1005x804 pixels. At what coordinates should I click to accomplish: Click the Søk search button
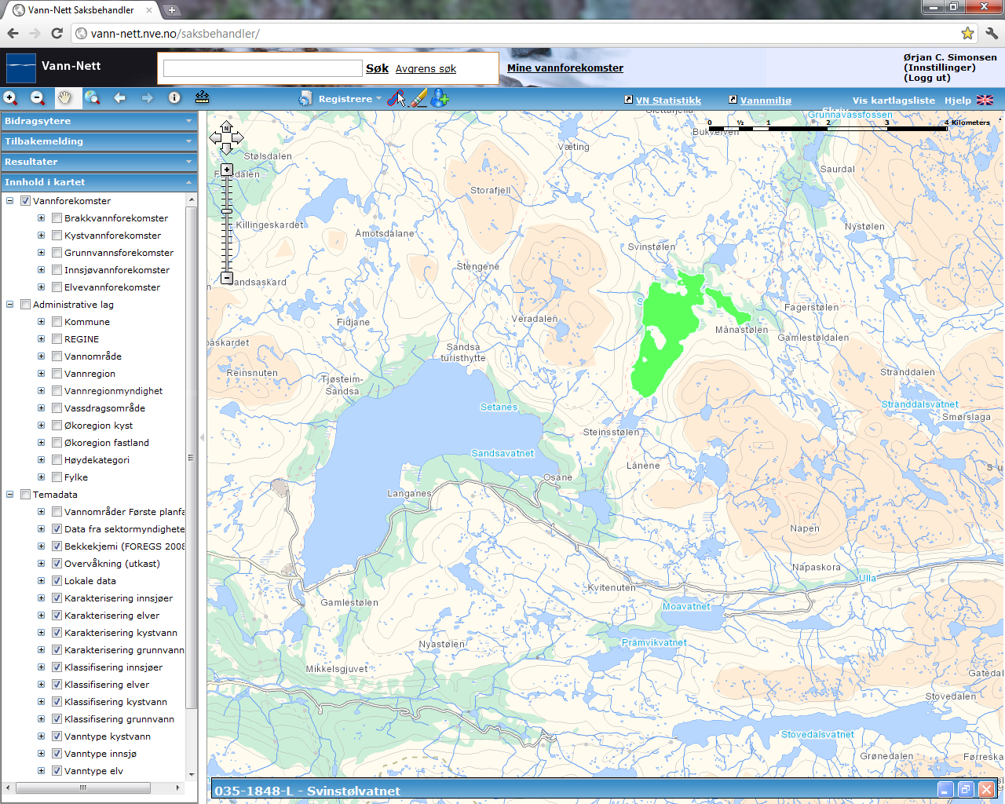(377, 68)
